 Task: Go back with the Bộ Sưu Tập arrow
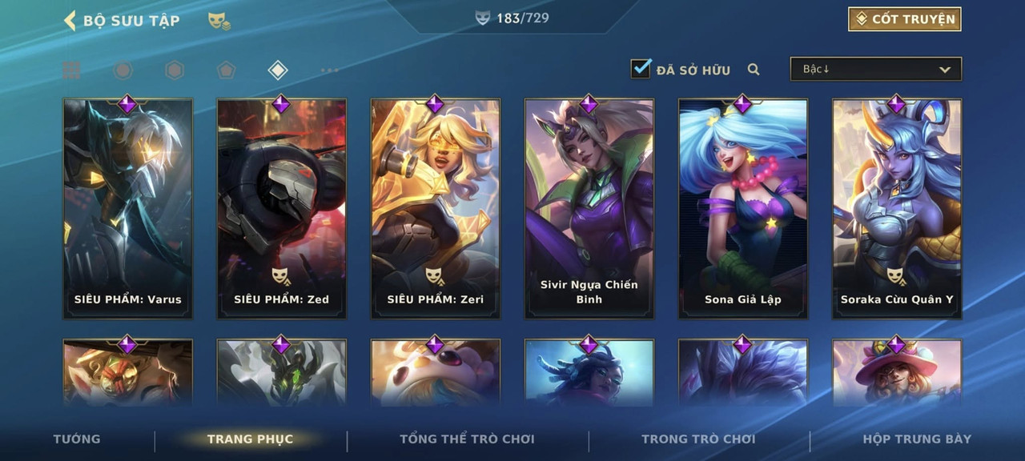pos(70,20)
